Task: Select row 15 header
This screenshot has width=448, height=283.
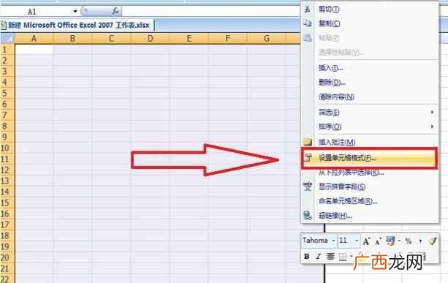Action: (7, 203)
